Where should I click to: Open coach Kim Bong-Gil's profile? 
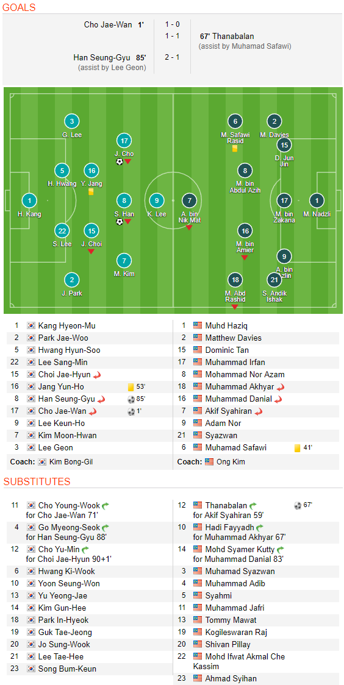click(71, 462)
